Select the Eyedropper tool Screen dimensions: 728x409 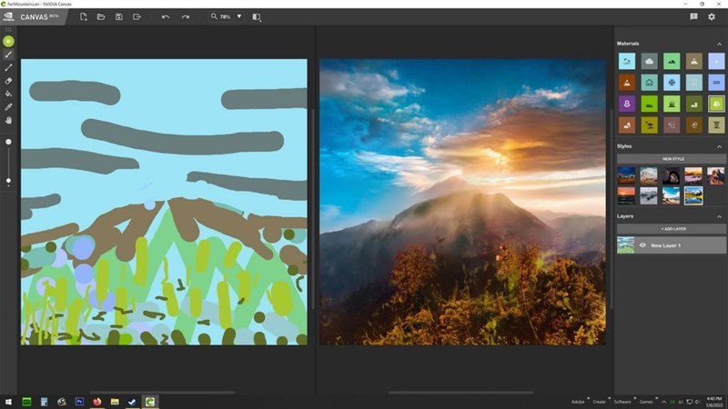[x=9, y=106]
